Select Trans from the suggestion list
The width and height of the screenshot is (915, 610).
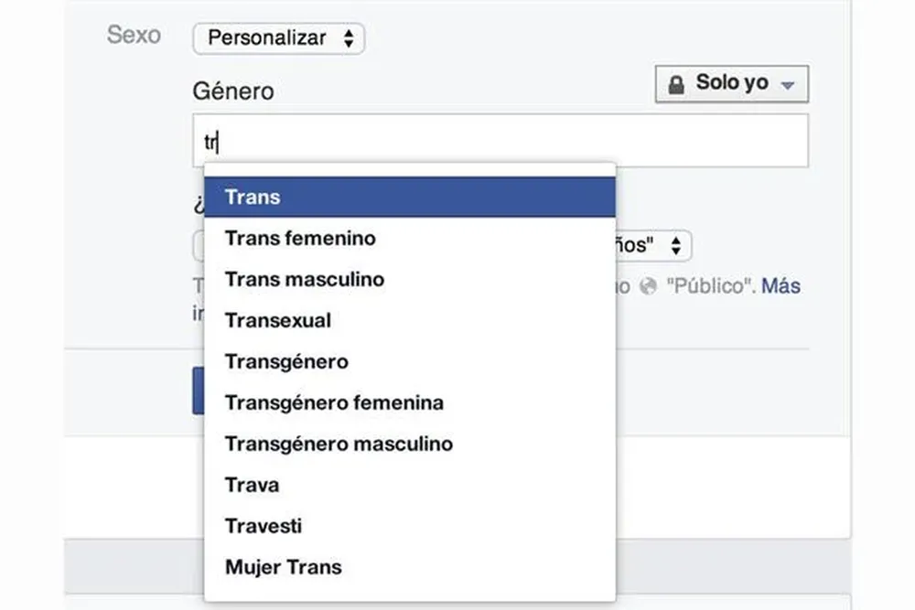point(409,197)
